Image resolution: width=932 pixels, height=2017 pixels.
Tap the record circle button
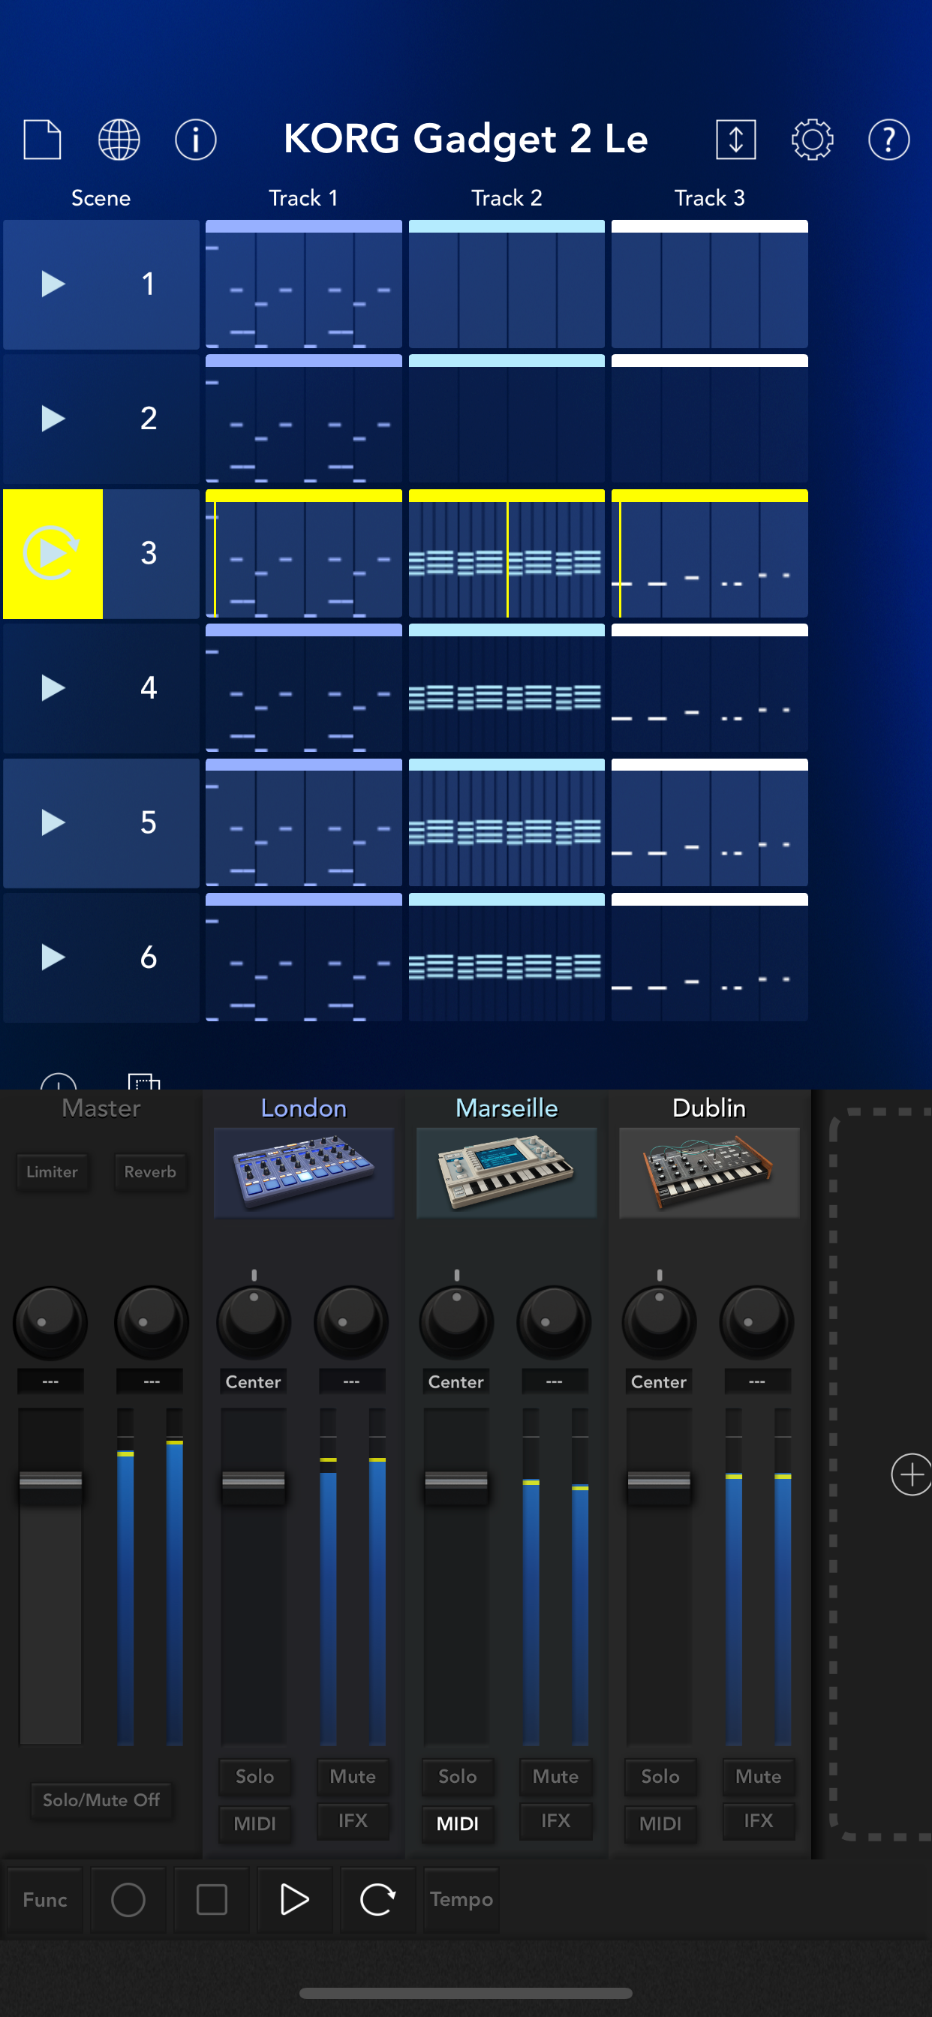pos(128,1898)
